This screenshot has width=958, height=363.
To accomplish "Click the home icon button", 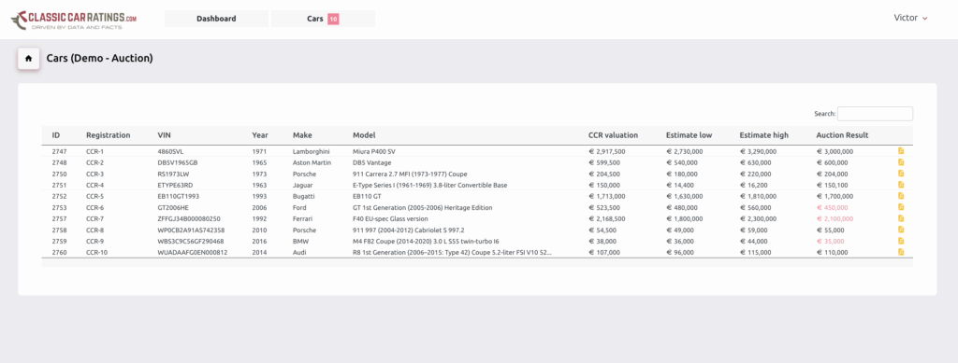I will click(29, 59).
